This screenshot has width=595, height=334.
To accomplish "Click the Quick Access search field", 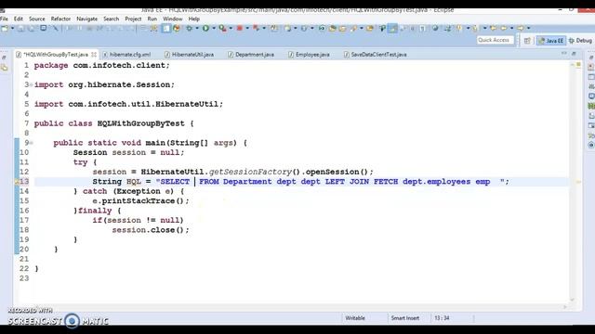I will click(x=496, y=40).
